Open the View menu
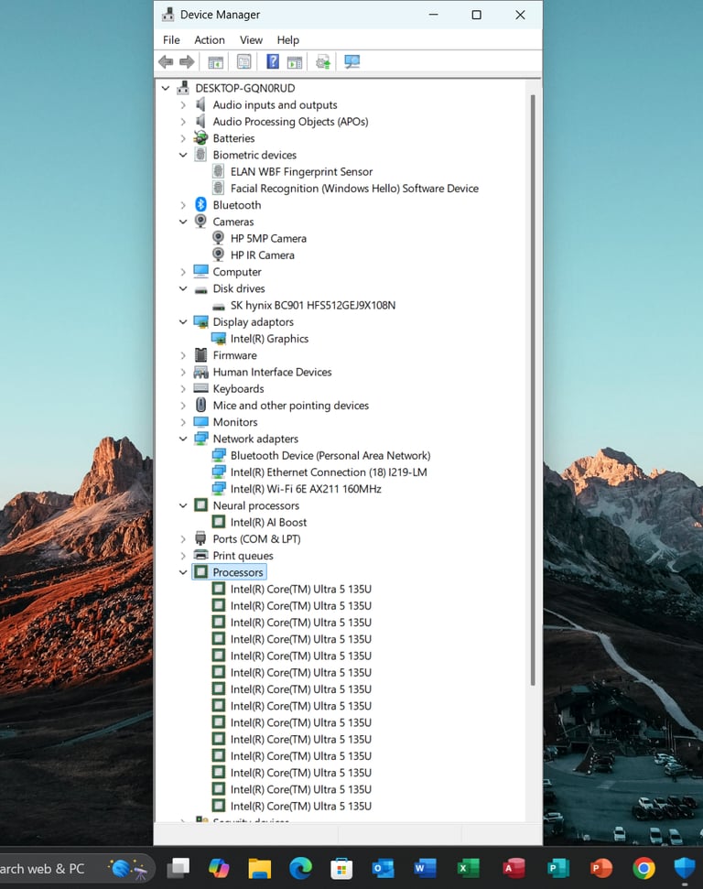Image resolution: width=703 pixels, height=889 pixels. click(251, 40)
